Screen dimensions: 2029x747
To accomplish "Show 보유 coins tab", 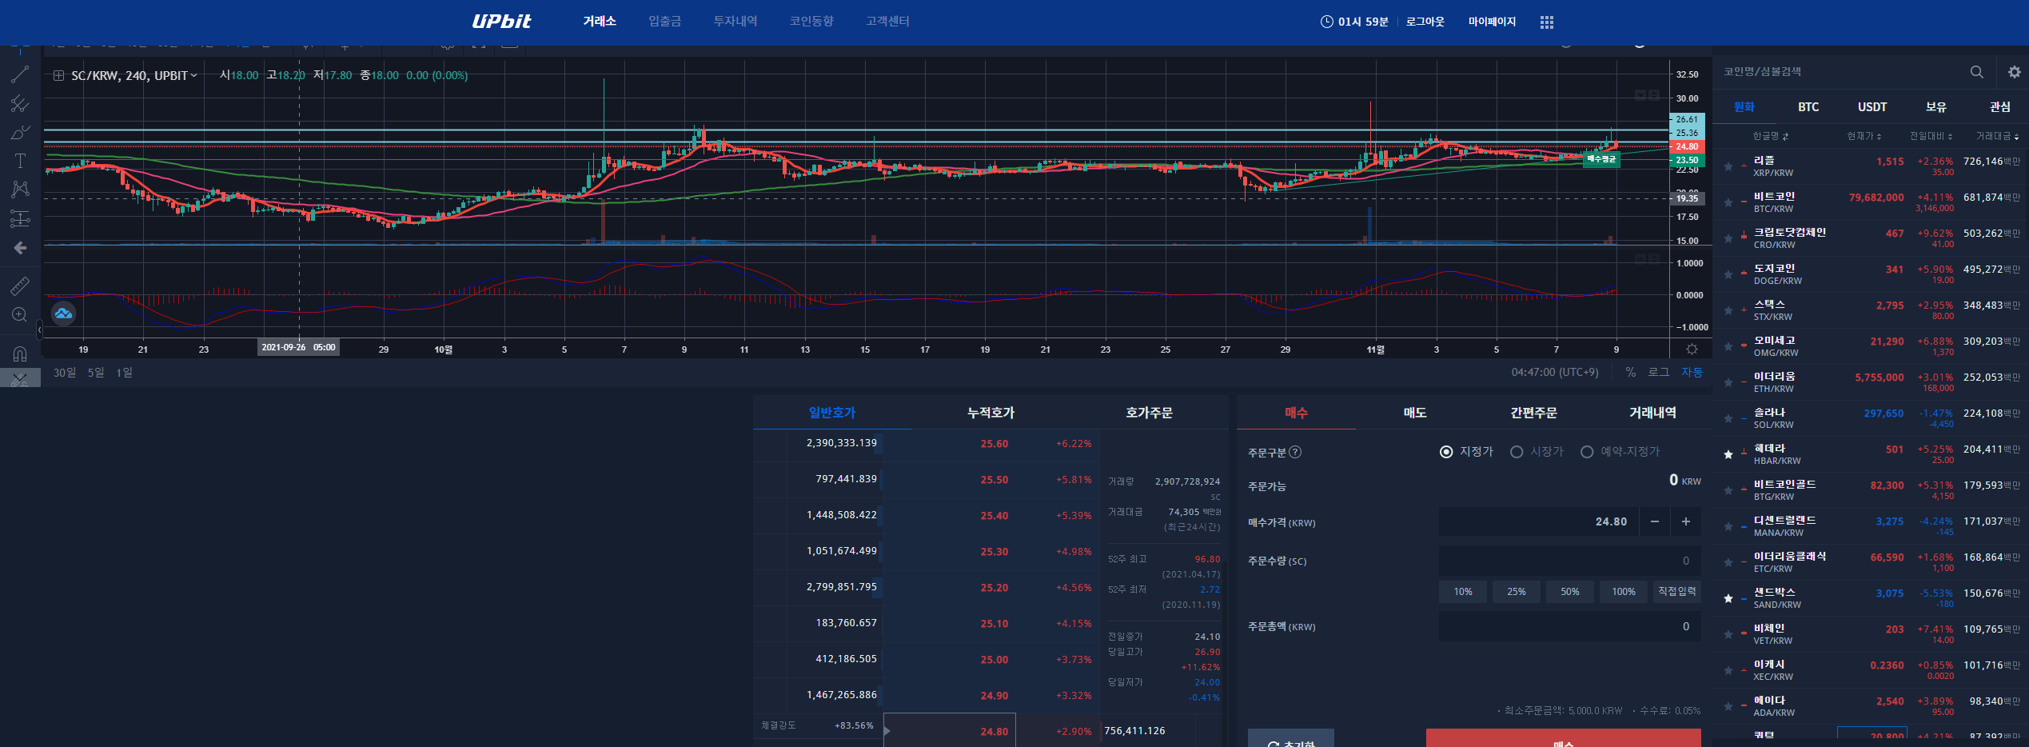I will (x=1936, y=107).
